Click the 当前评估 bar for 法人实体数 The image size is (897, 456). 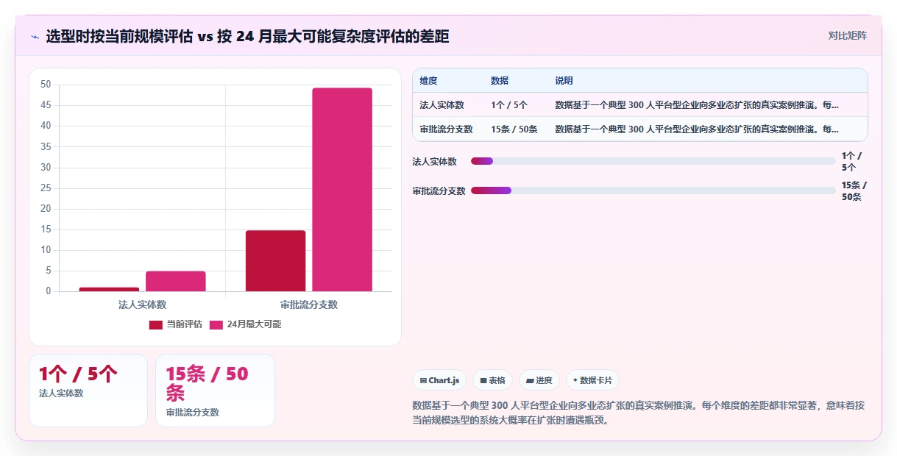(109, 289)
